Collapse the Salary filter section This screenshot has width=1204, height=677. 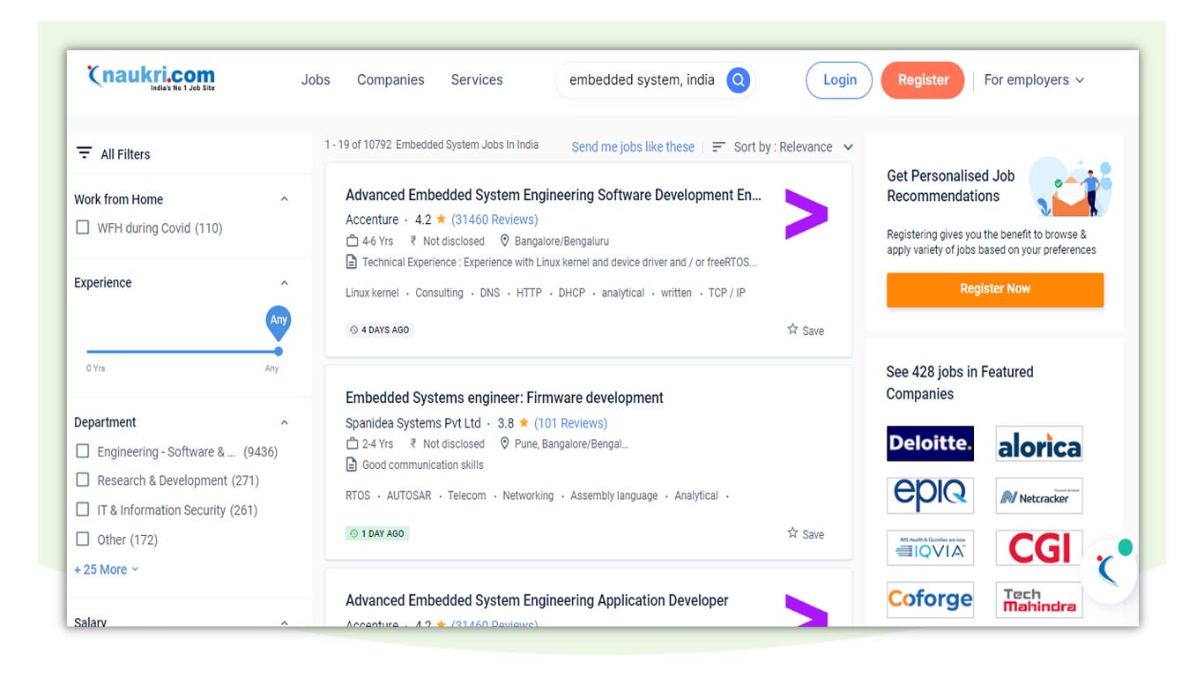(x=284, y=622)
